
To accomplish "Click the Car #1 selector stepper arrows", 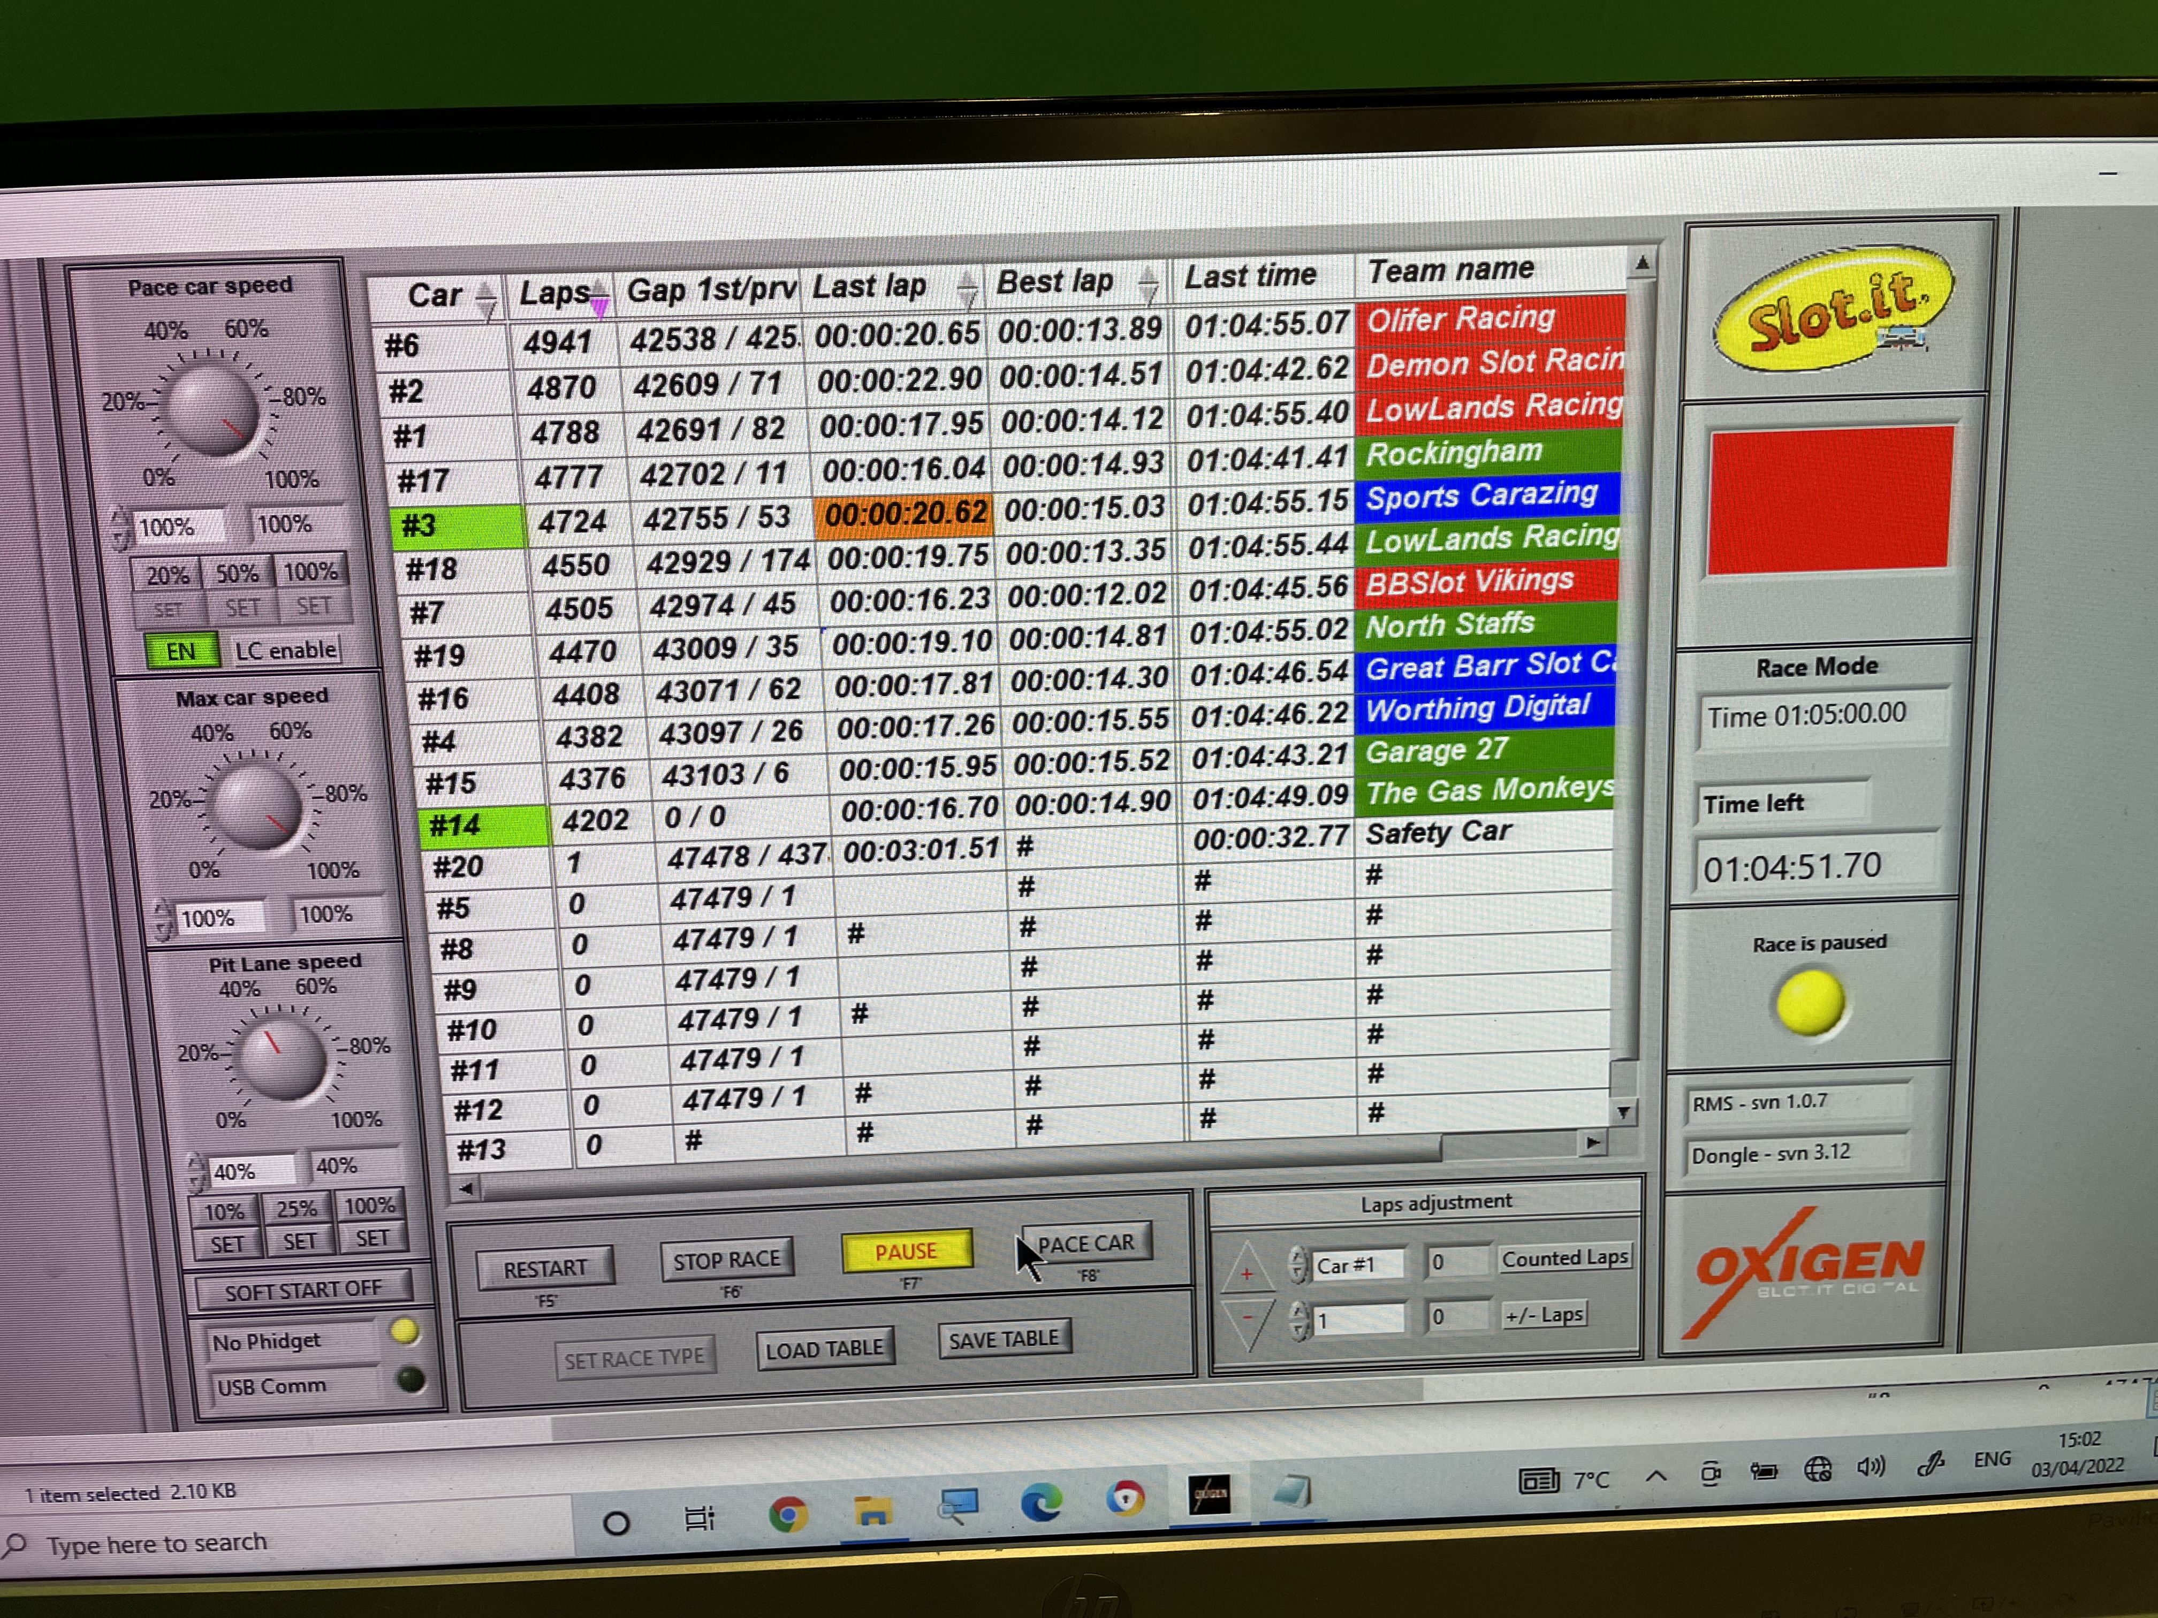I will coord(1296,1265).
